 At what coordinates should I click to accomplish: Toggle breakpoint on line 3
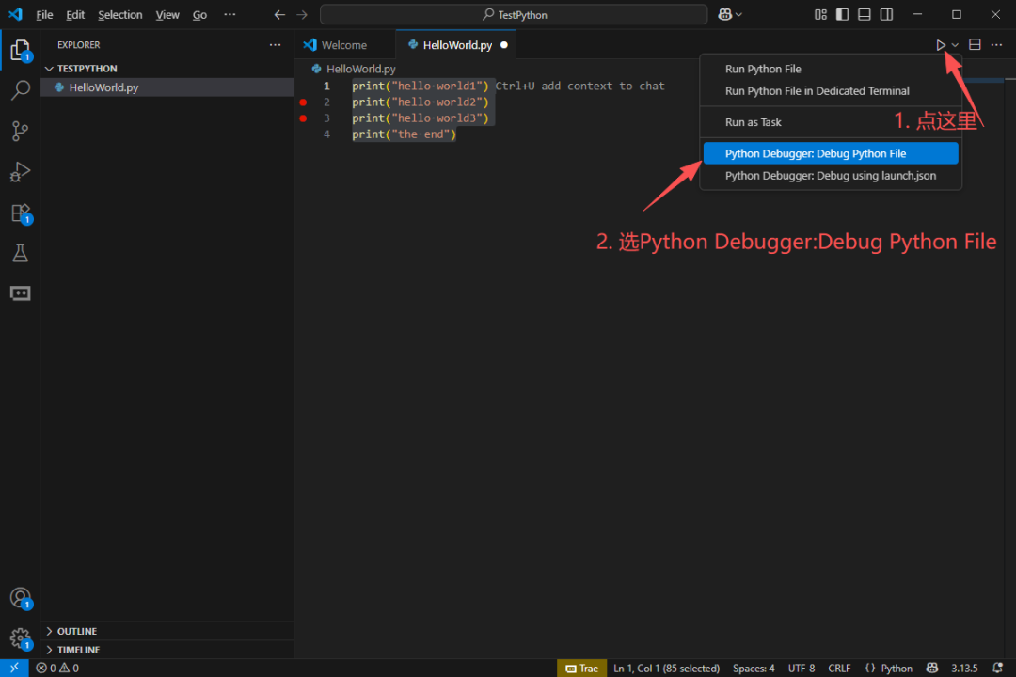point(303,118)
